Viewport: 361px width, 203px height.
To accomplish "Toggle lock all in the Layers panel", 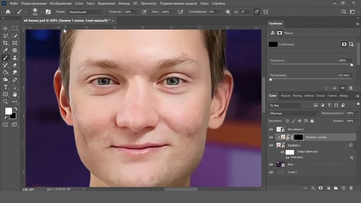I will (x=312, y=121).
